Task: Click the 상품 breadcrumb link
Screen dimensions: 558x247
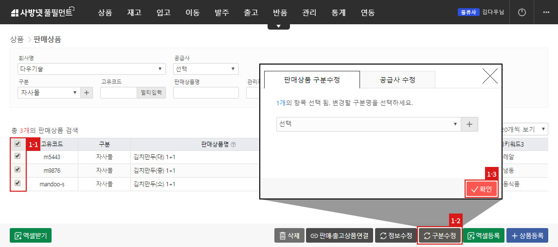Action: (17, 39)
